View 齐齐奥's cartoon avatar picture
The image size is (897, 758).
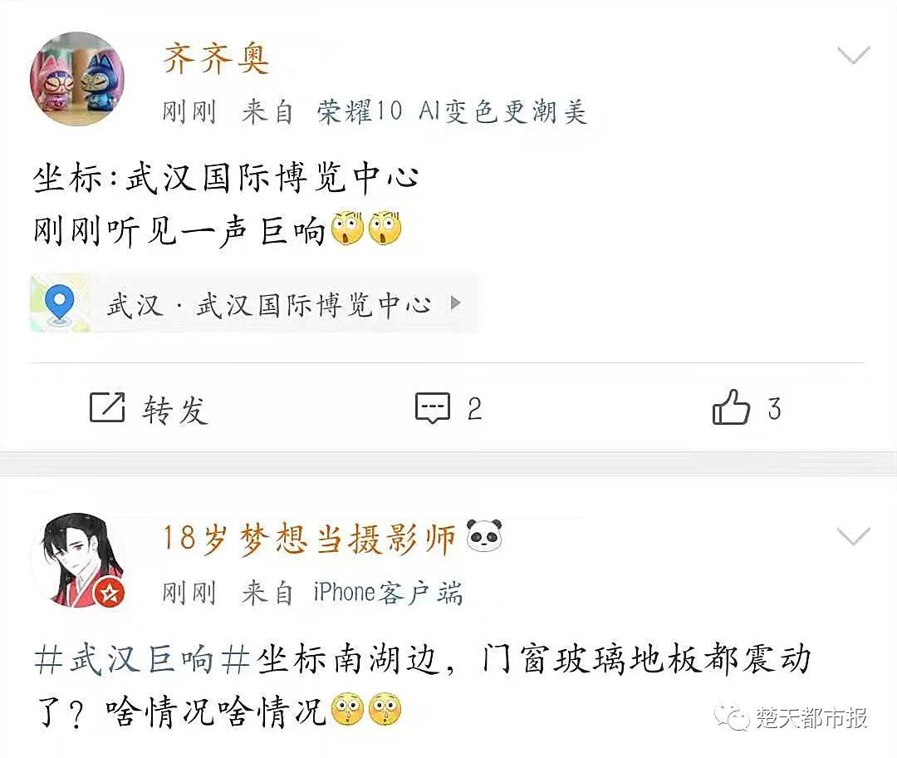click(x=77, y=78)
